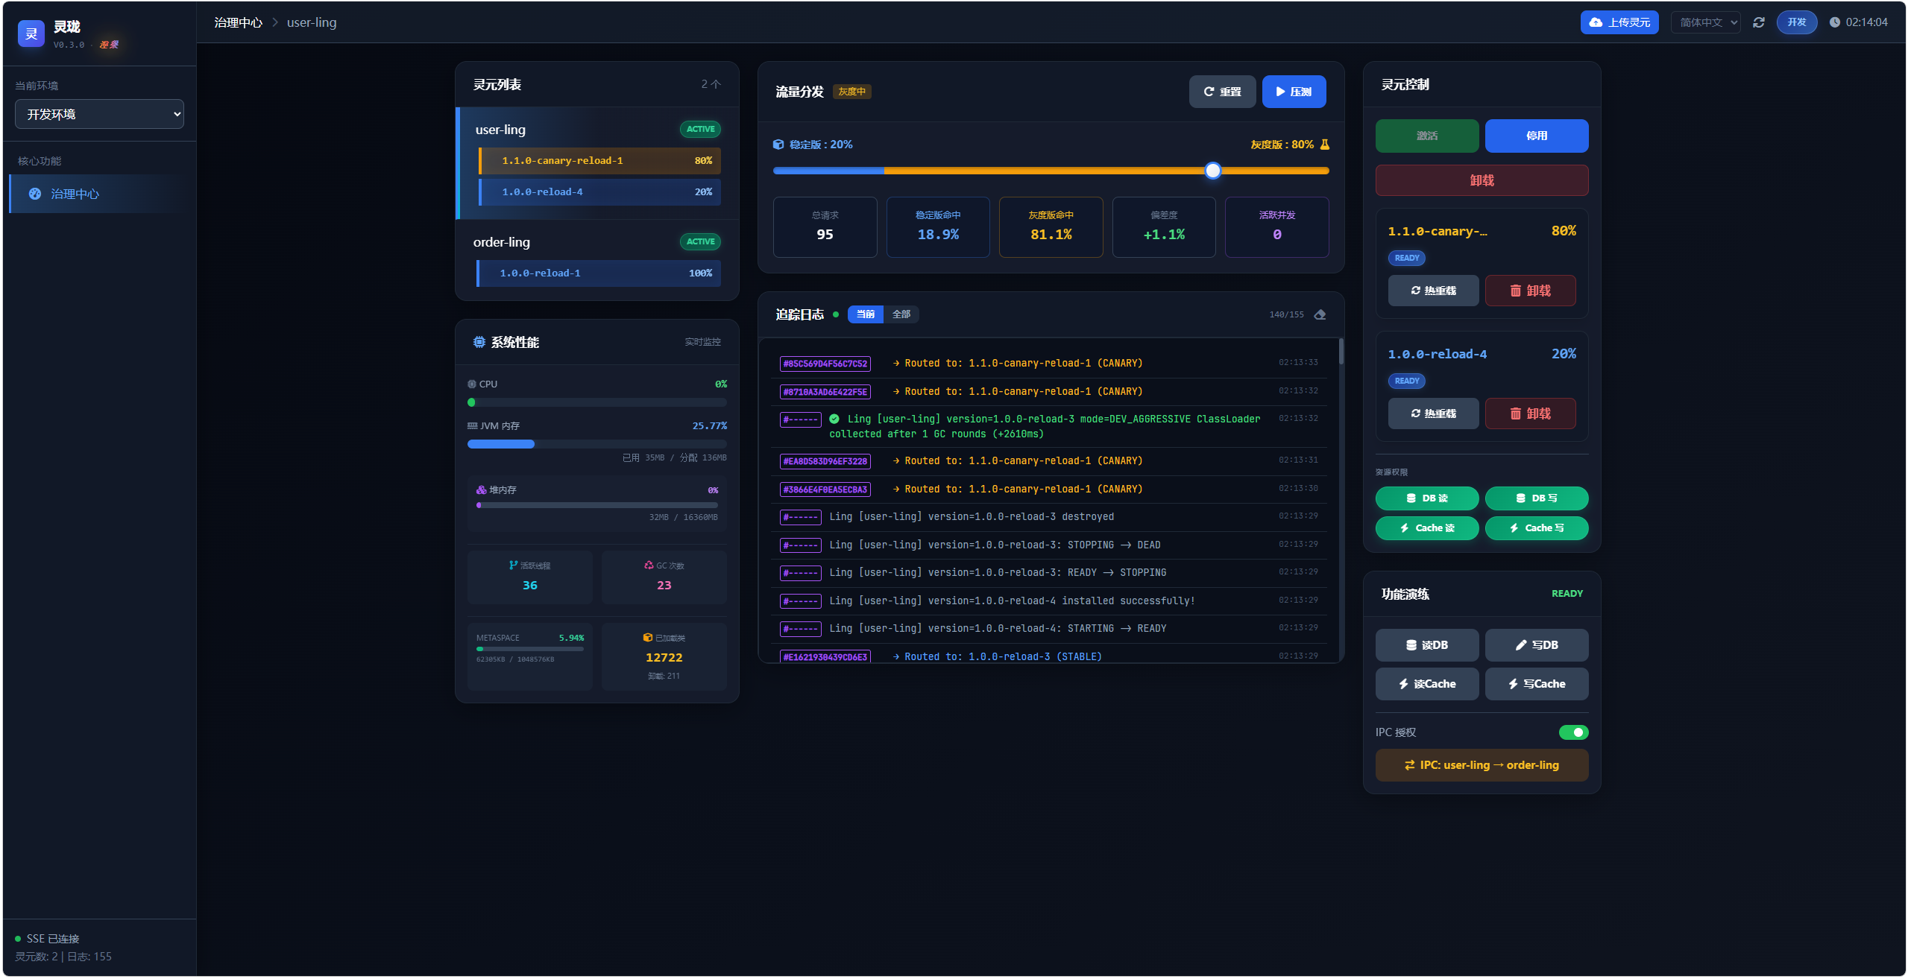
Task: Click the traffic split slider handle
Action: point(1213,171)
